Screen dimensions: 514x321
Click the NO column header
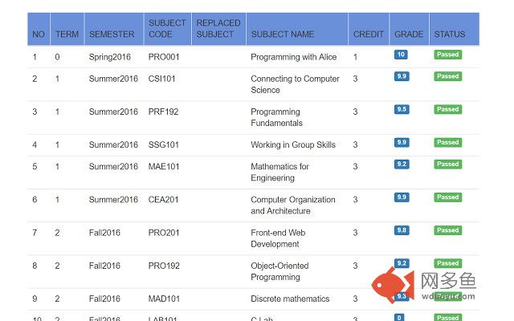pyautogui.click(x=39, y=29)
